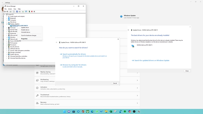The width and height of the screenshot is (203, 114).
Task: Click Browse my computer for drivers
Action: [x=74, y=65]
